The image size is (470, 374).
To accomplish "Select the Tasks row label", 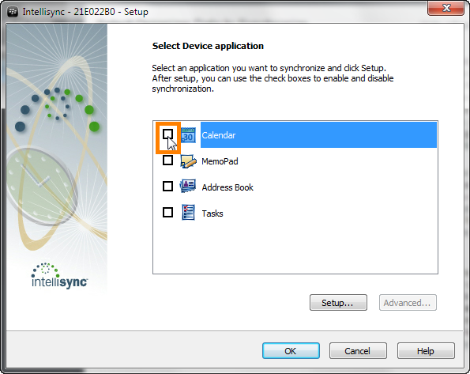I will coord(212,213).
